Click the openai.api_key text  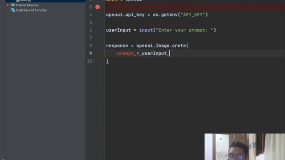point(125,15)
